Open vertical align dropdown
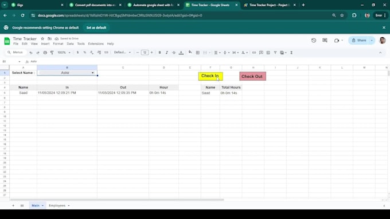Image resolution: width=390 pixels, height=219 pixels. 226,53
